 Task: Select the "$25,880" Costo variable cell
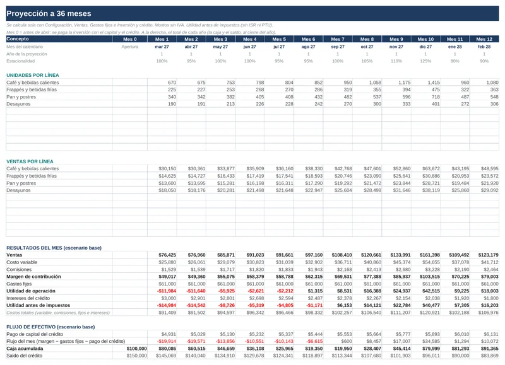click(x=162, y=262)
